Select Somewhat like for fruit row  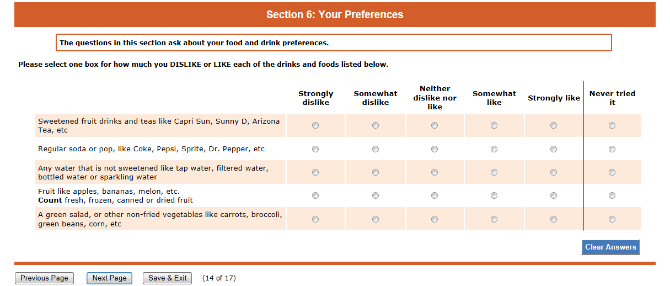(x=494, y=195)
